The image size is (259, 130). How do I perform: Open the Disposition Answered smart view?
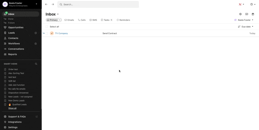18,93
